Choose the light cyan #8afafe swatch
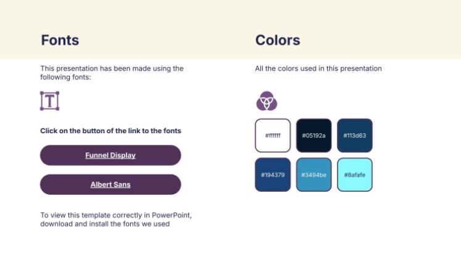The image size is (461, 259). click(355, 175)
